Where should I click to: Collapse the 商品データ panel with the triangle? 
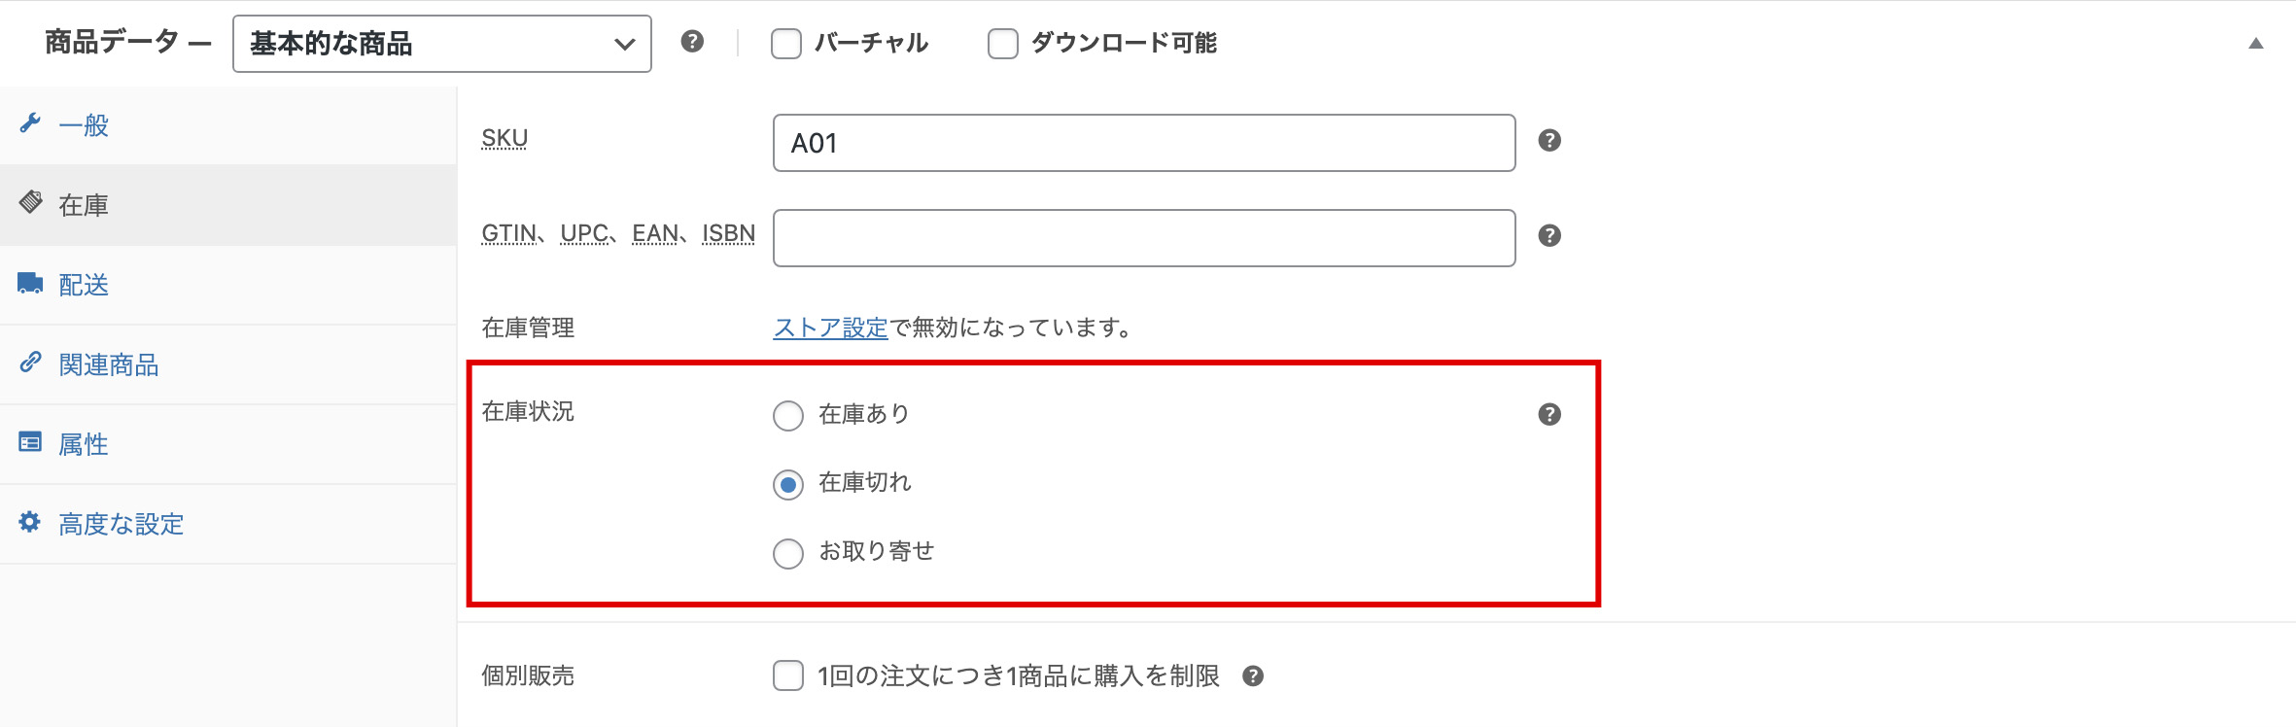tap(2256, 44)
